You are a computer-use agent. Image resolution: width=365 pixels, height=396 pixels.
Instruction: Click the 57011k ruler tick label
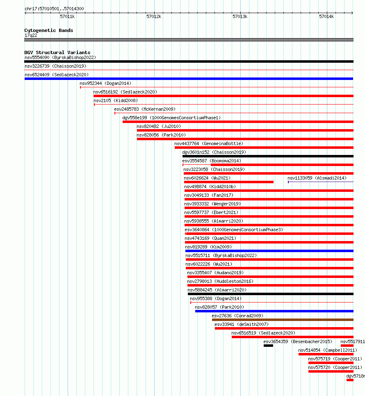[67, 16]
